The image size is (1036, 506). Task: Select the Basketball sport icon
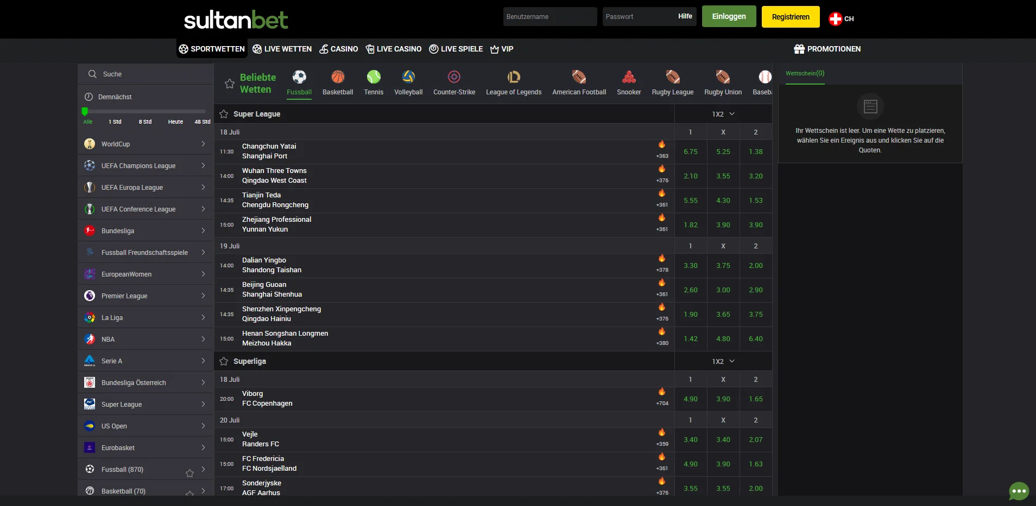338,76
